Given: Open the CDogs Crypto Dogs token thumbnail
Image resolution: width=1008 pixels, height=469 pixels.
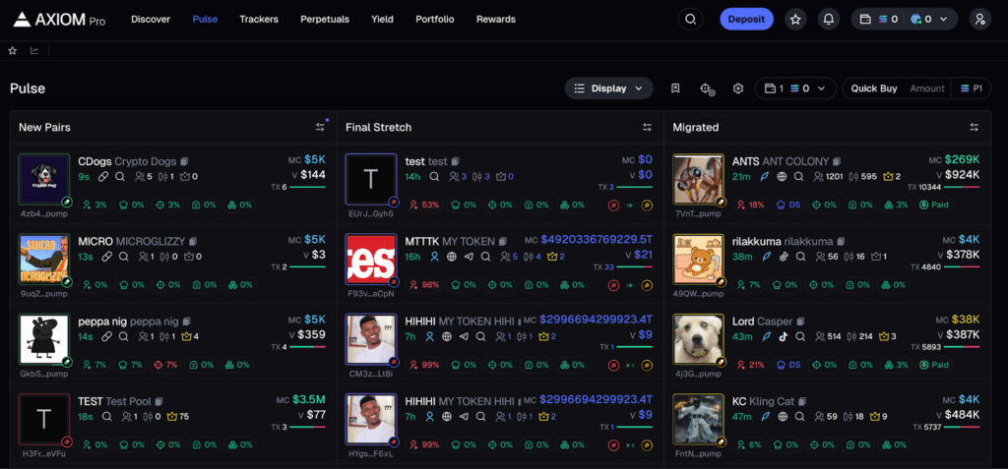Looking at the screenshot, I should [x=44, y=179].
